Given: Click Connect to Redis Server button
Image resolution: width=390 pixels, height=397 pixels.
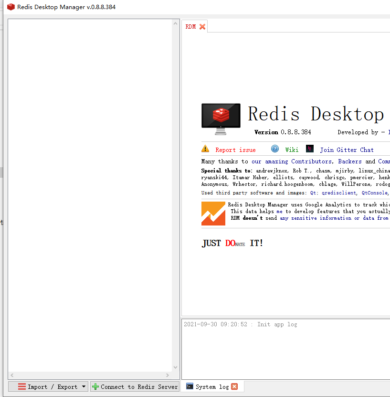Looking at the screenshot, I should [x=135, y=386].
